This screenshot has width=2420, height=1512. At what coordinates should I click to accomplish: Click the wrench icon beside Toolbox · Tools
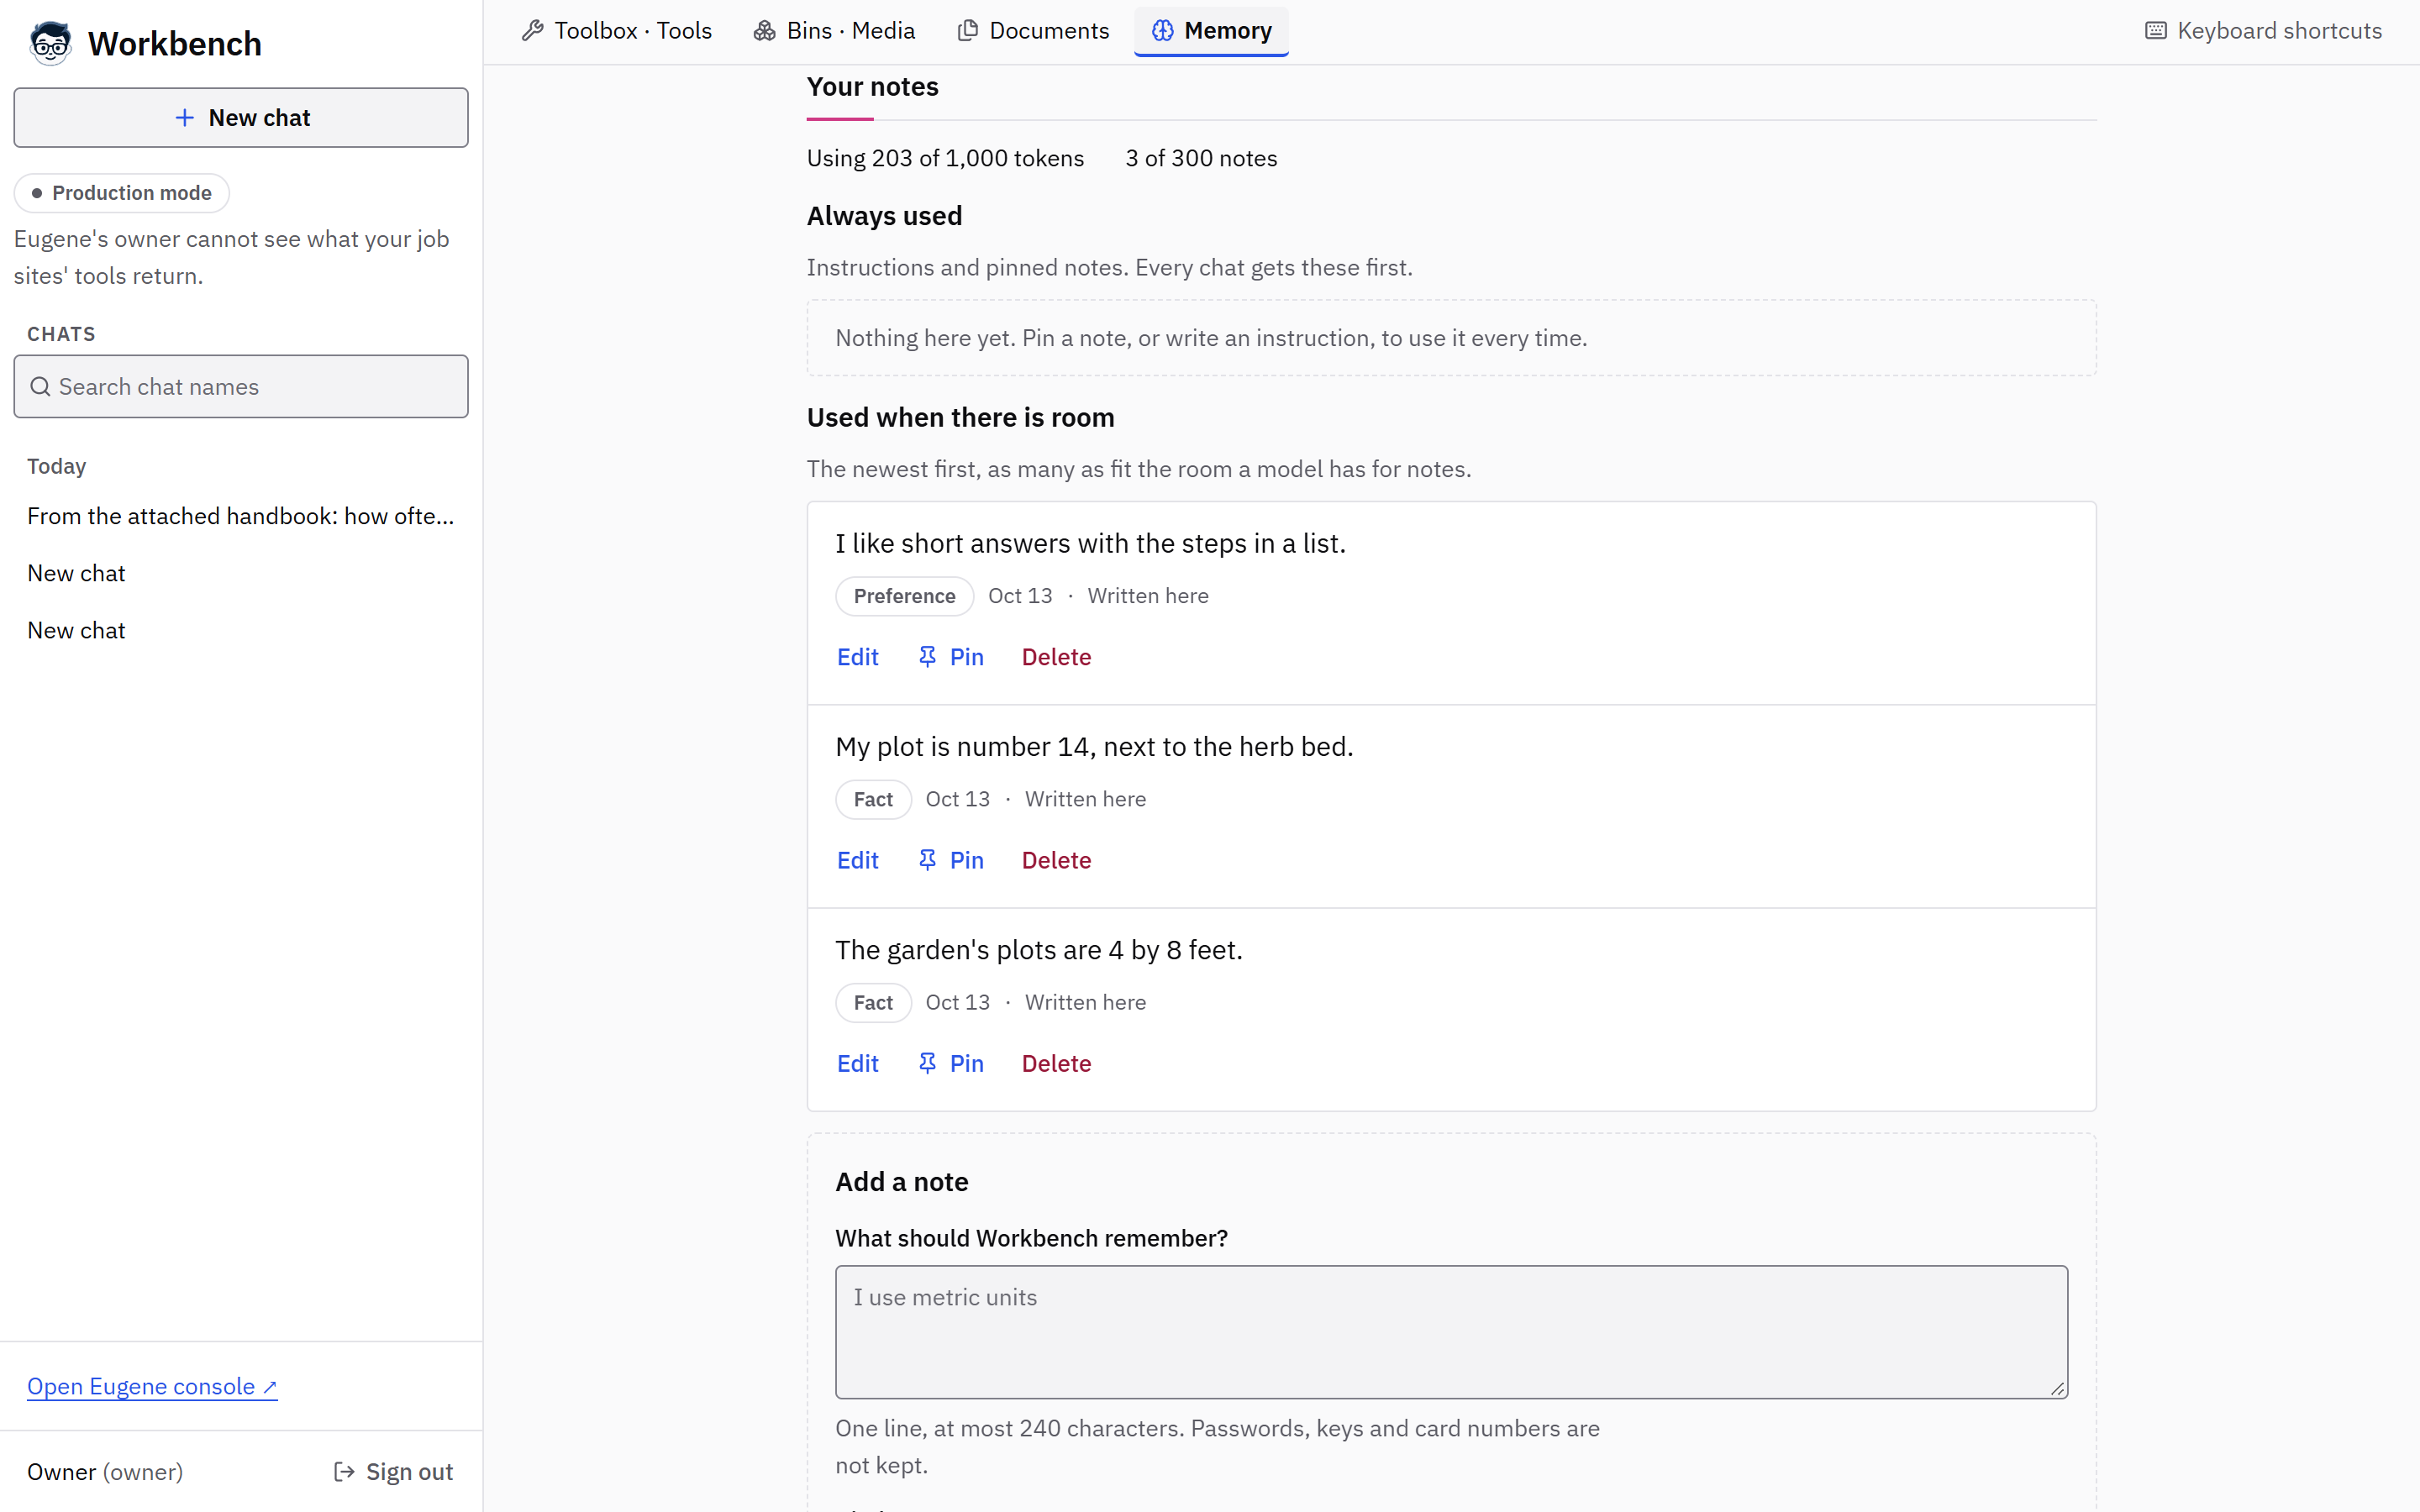tap(533, 31)
